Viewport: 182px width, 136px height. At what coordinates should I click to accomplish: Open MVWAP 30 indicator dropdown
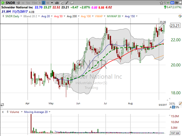click(x=123, y=16)
